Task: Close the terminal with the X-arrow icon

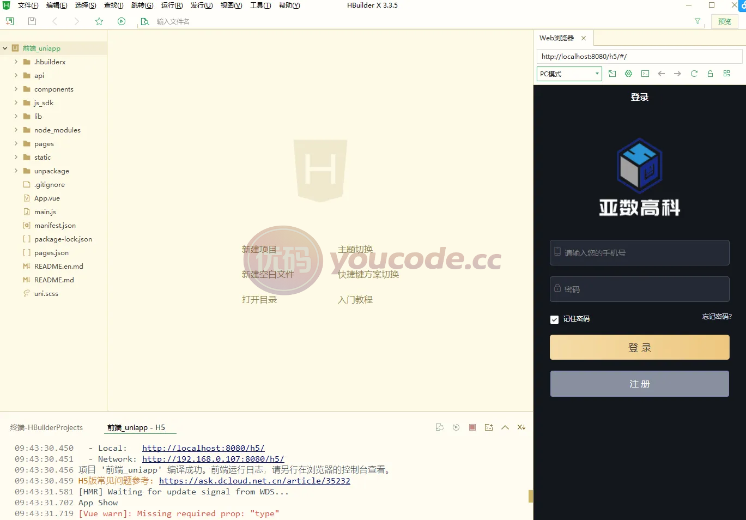Action: click(x=521, y=427)
